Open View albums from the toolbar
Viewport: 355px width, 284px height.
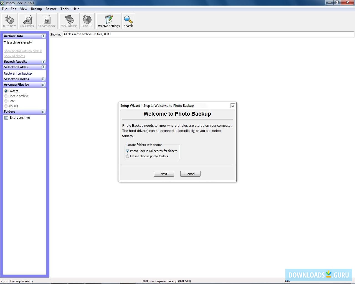click(x=69, y=21)
